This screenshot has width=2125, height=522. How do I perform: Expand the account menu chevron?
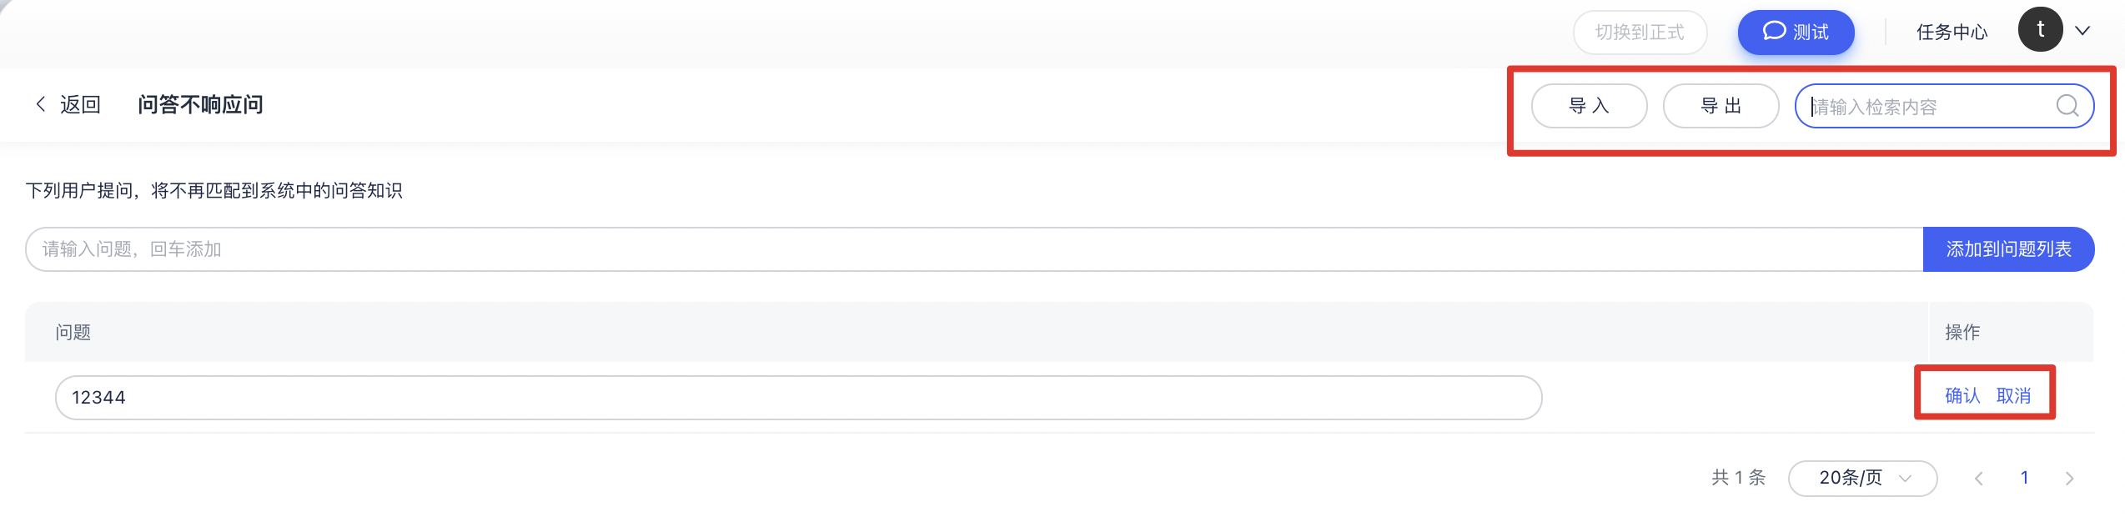click(x=2082, y=31)
